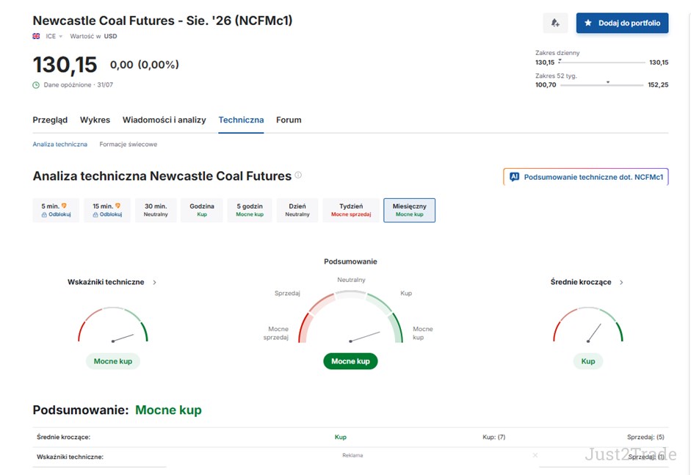
Task: Click Odblokuj lock under 15 min.
Action: click(107, 214)
